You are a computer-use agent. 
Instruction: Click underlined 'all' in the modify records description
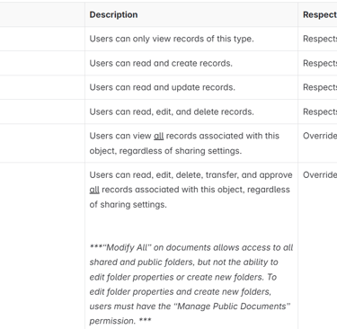click(94, 190)
